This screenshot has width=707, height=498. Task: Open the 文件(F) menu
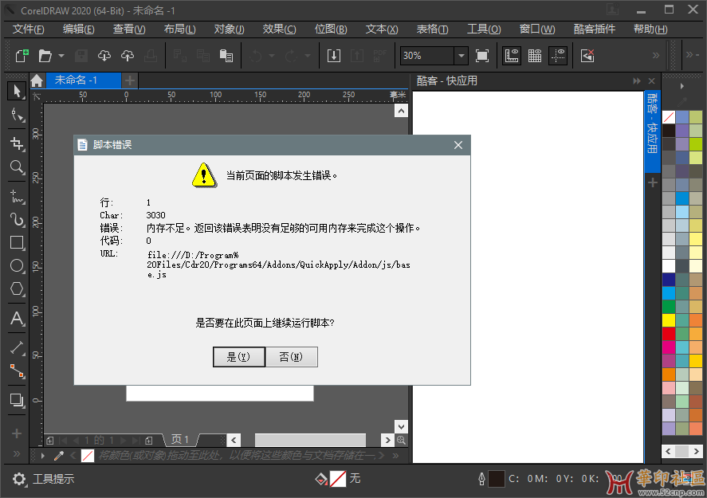28,29
